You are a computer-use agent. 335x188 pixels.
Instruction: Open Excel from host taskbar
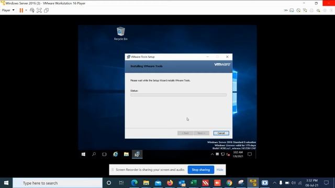pyautogui.click(x=194, y=183)
